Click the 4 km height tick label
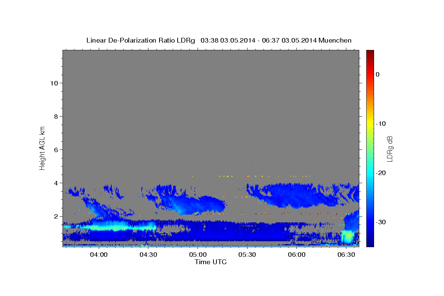This screenshot has height=296, width=444. [x=55, y=183]
